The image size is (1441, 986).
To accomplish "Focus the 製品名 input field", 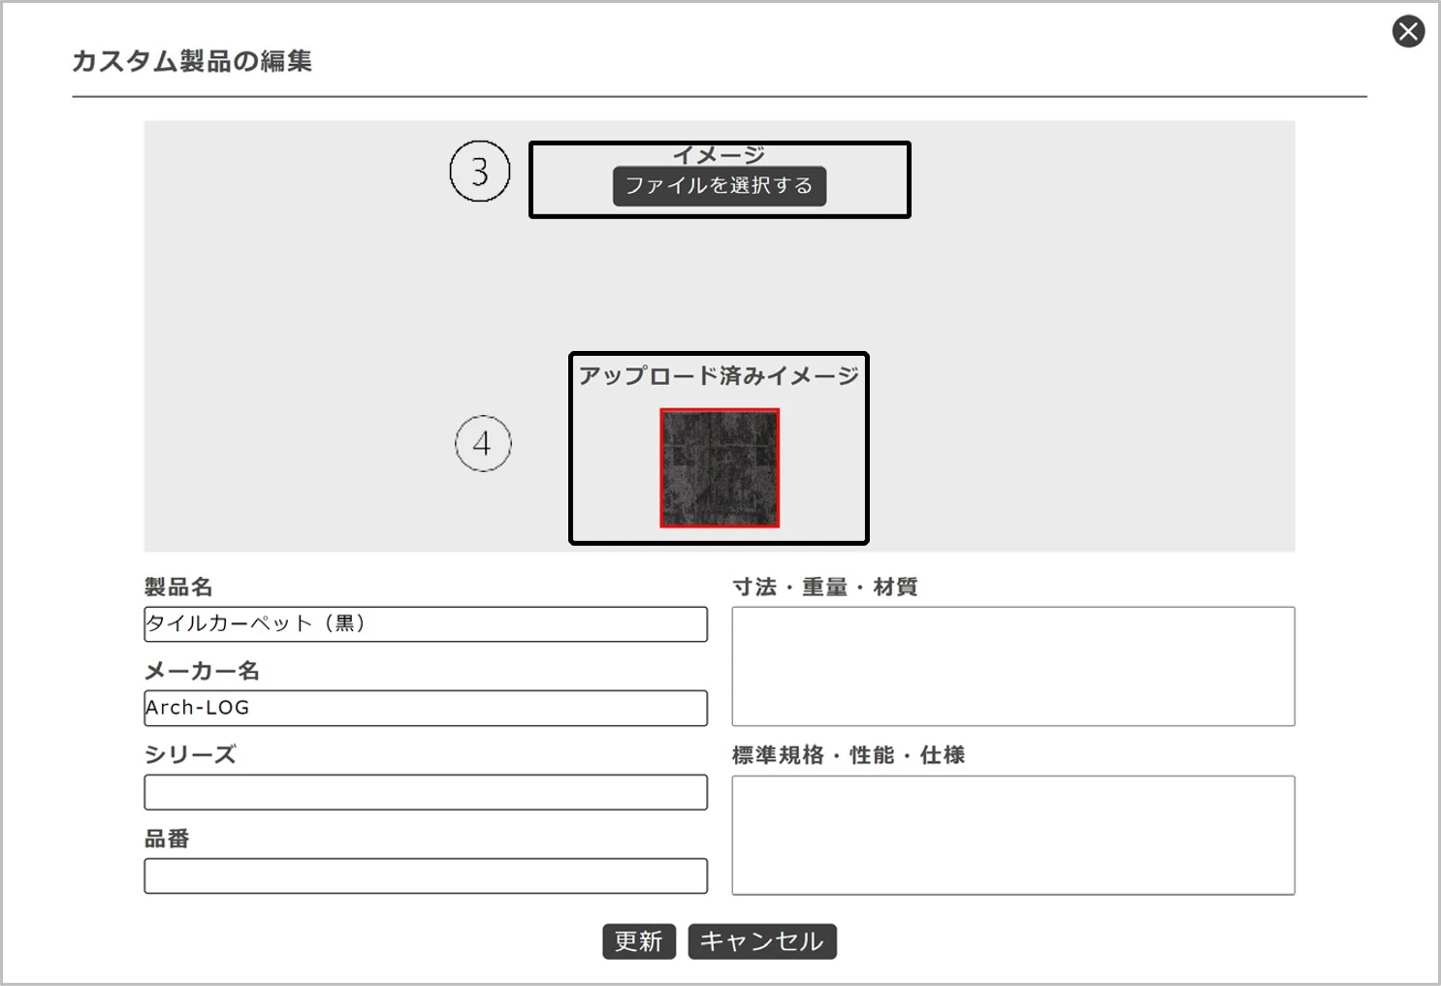I will (426, 623).
